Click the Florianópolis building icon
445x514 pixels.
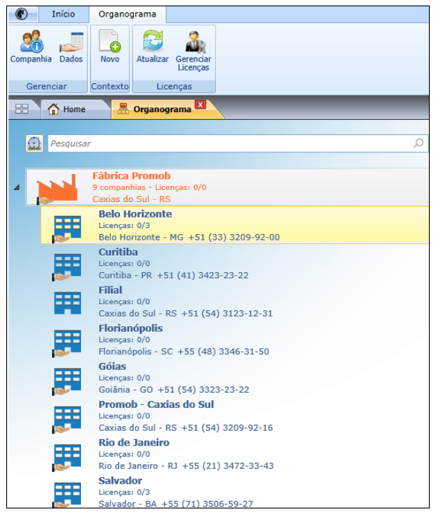[67, 343]
